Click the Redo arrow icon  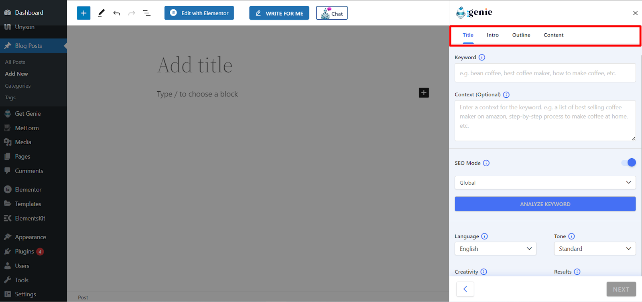(x=132, y=13)
